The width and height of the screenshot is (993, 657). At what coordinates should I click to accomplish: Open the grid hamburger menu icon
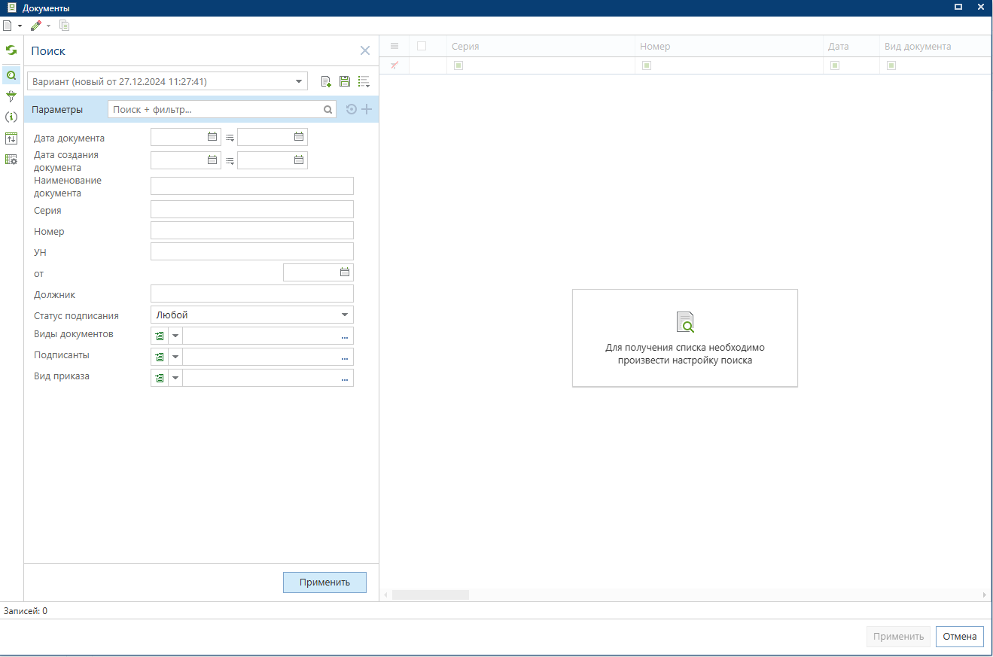tap(394, 46)
